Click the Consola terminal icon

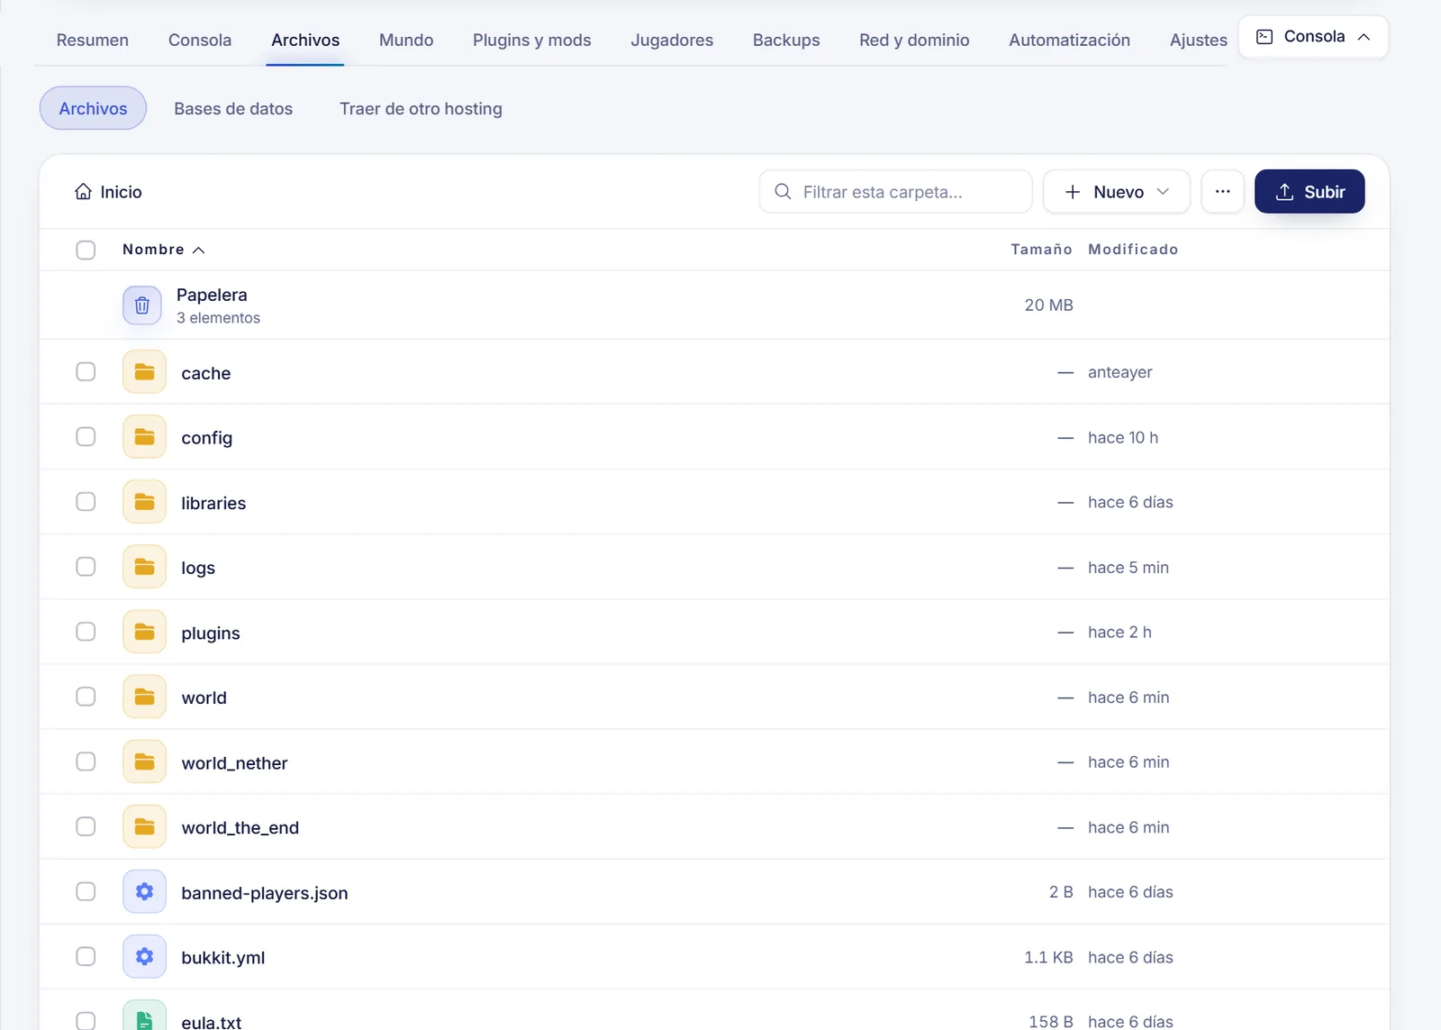pyautogui.click(x=1264, y=37)
